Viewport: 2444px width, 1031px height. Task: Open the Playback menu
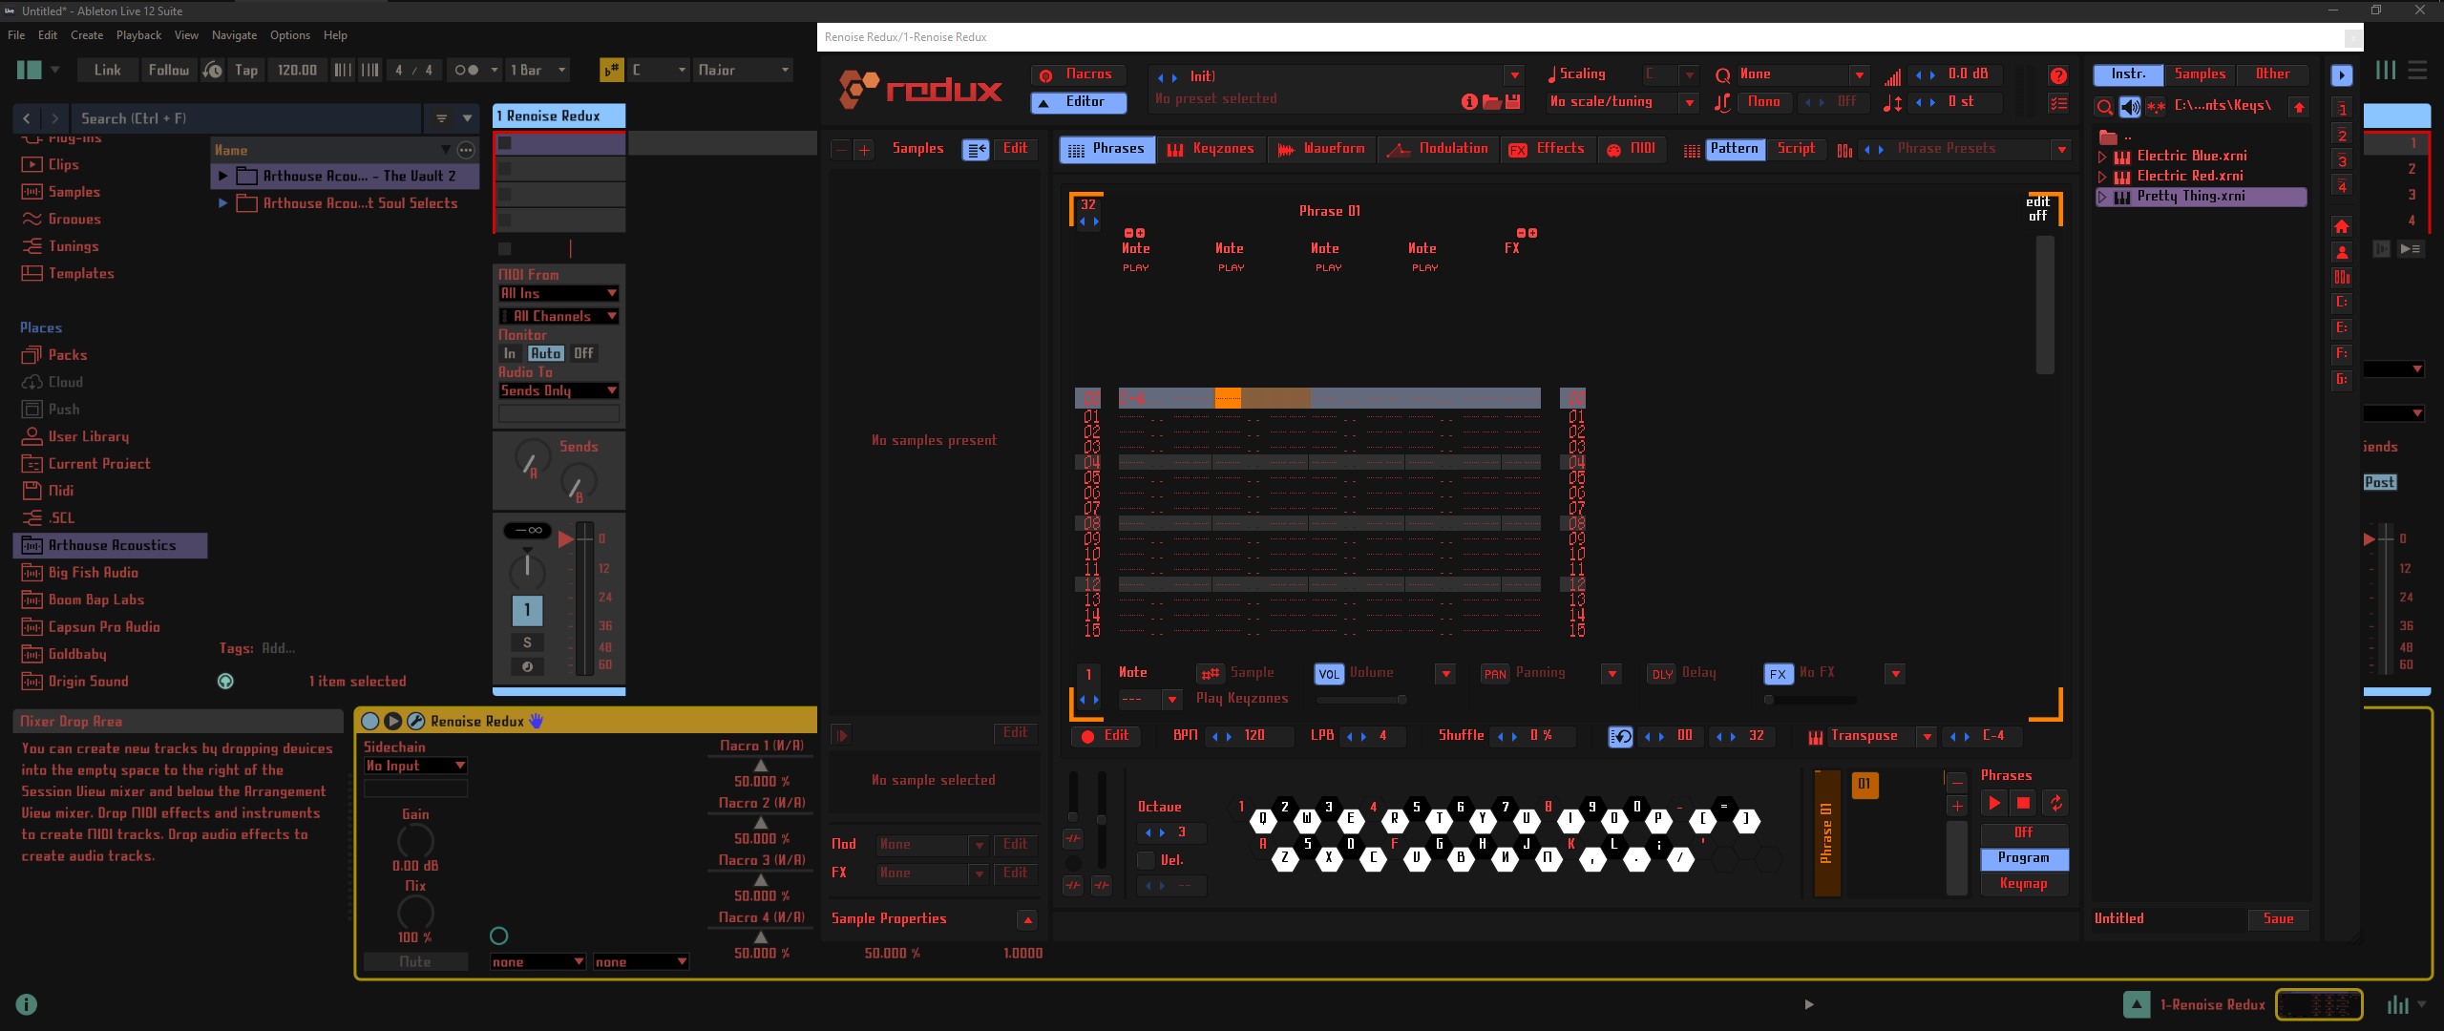pos(138,35)
